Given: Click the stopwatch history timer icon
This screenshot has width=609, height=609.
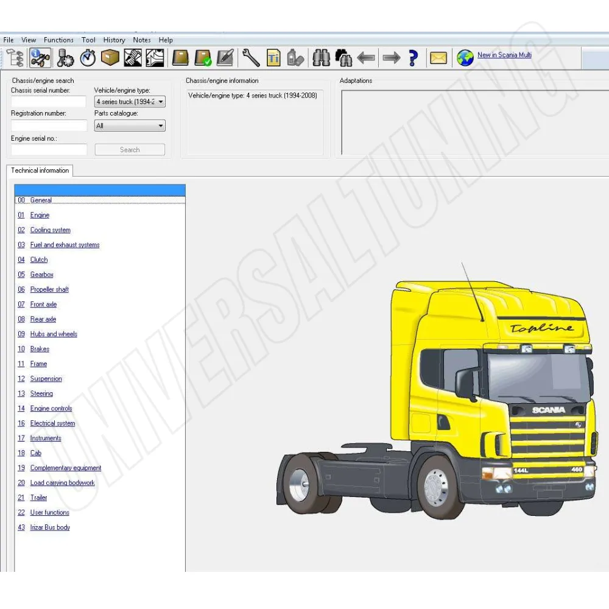Looking at the screenshot, I should pos(87,57).
